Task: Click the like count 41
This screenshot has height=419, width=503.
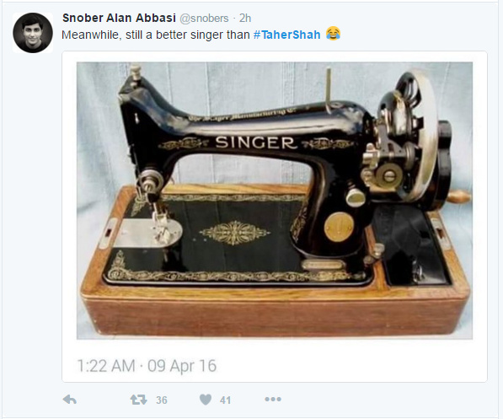Action: point(225,400)
